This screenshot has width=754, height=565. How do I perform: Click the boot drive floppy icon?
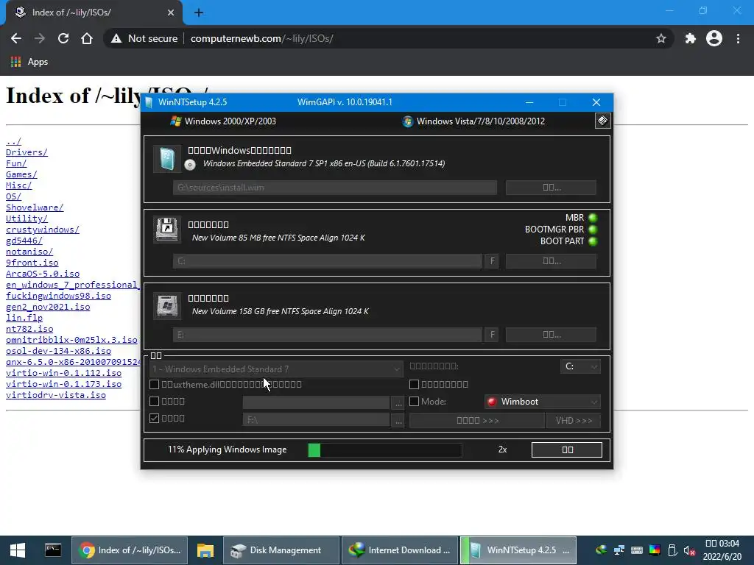tap(167, 230)
